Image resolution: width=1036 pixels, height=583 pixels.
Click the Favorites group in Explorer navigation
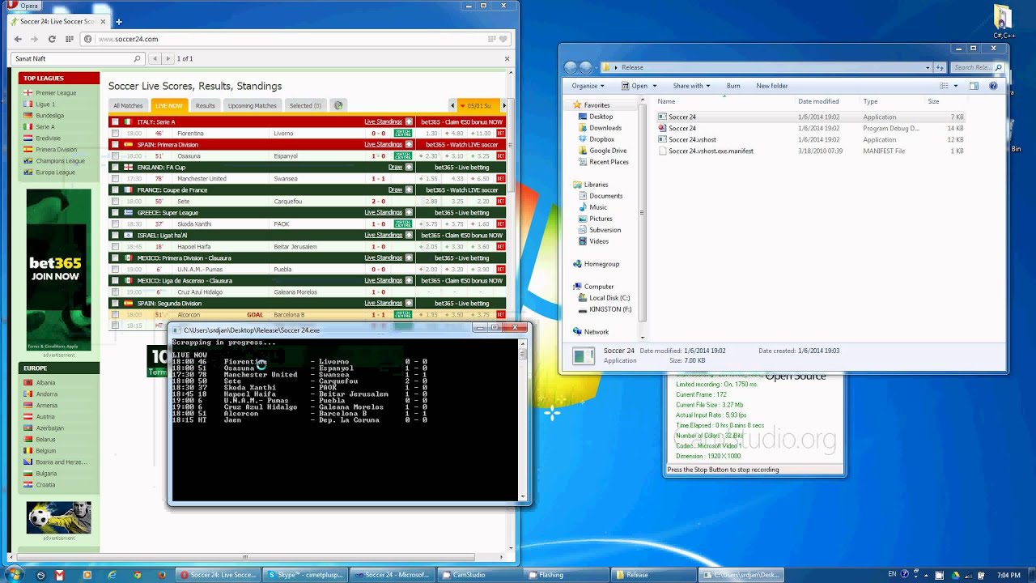[x=597, y=105]
